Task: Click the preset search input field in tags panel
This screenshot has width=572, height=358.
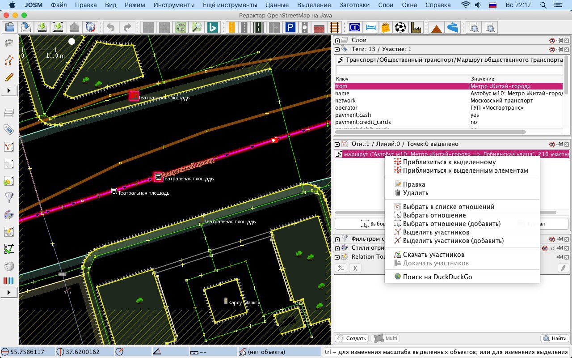Action: (x=449, y=70)
